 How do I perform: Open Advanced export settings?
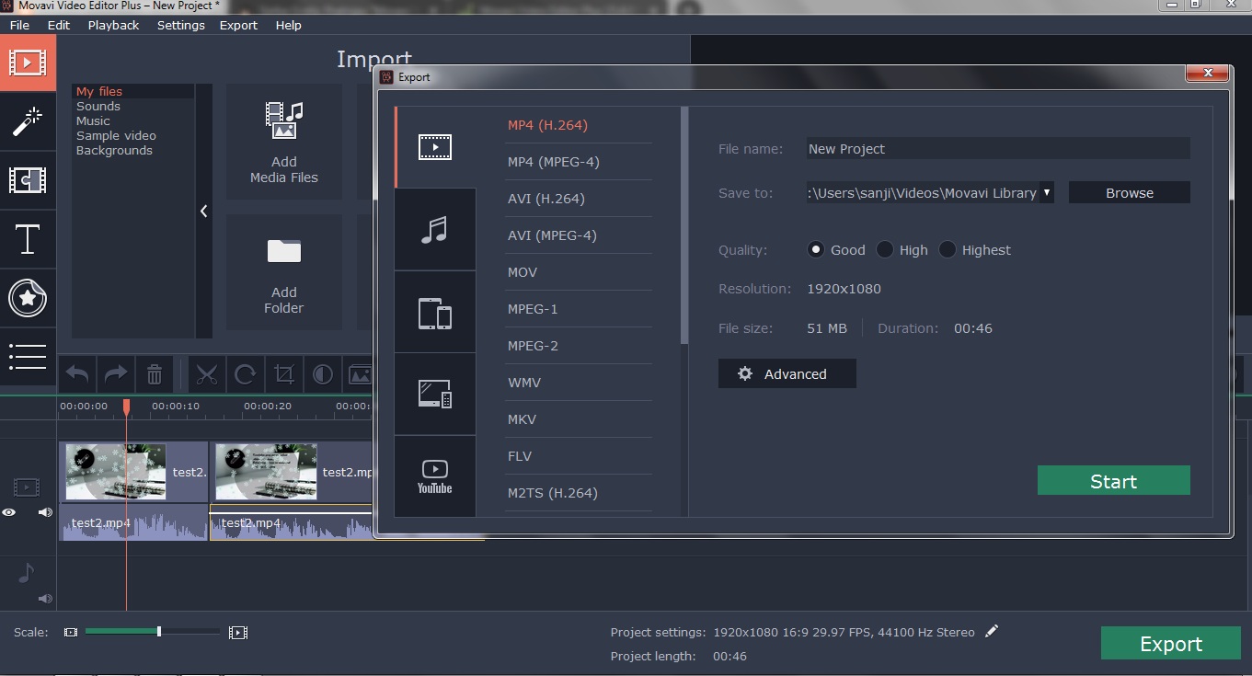787,373
